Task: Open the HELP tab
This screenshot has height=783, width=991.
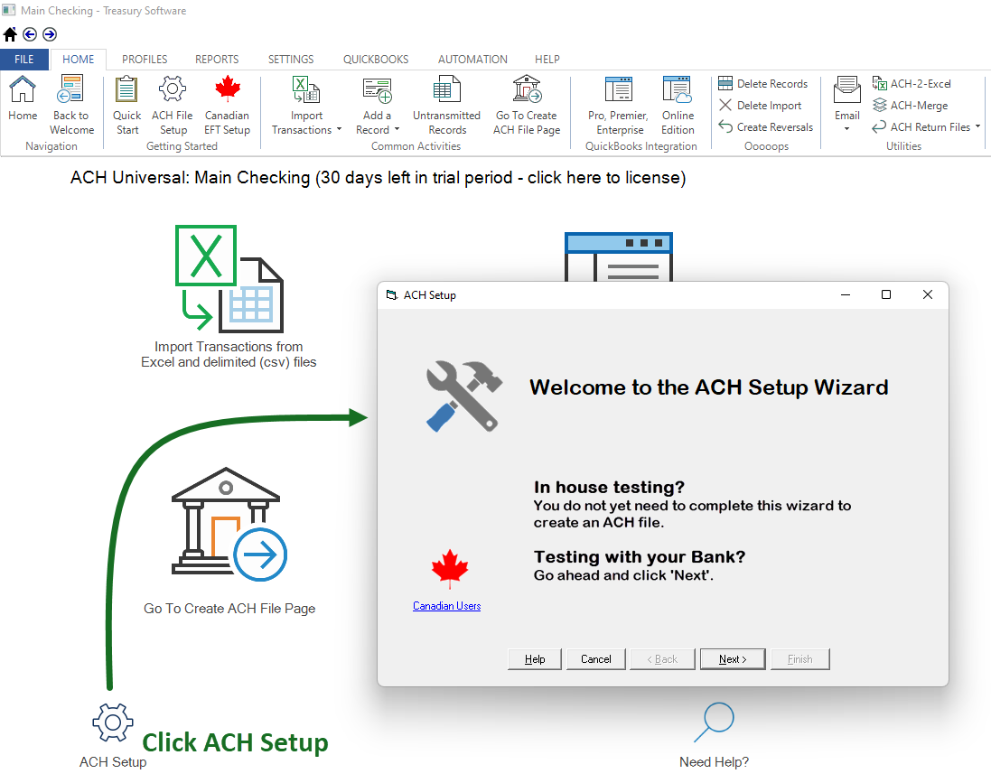Action: click(547, 60)
